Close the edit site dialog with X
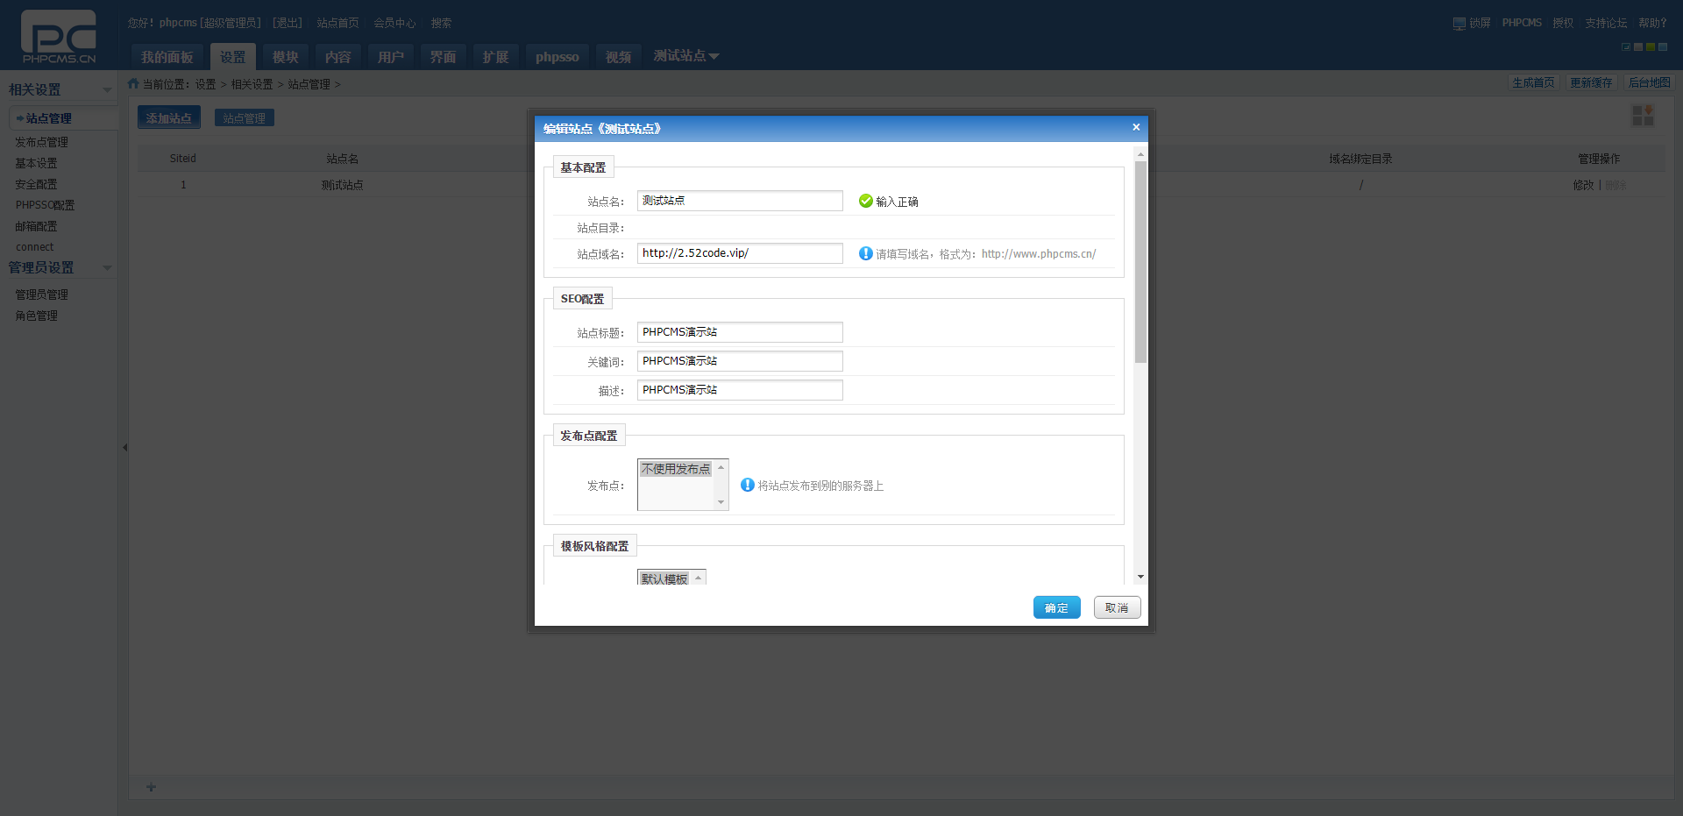This screenshot has width=1683, height=816. (x=1136, y=128)
